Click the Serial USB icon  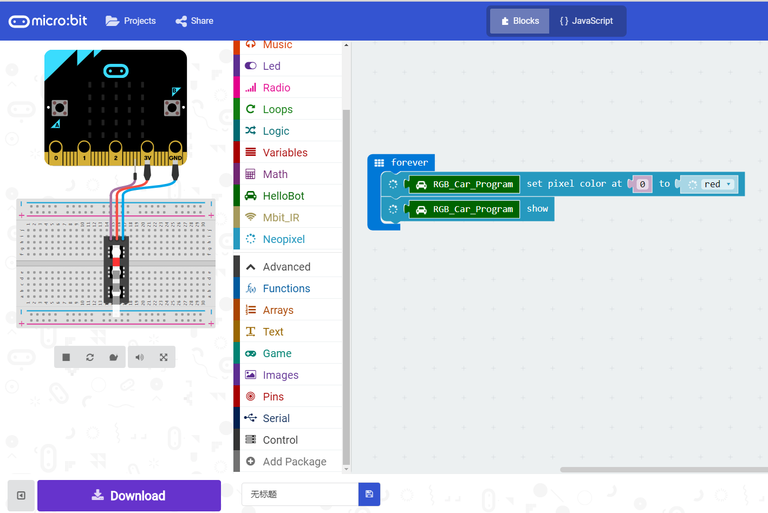click(x=250, y=418)
